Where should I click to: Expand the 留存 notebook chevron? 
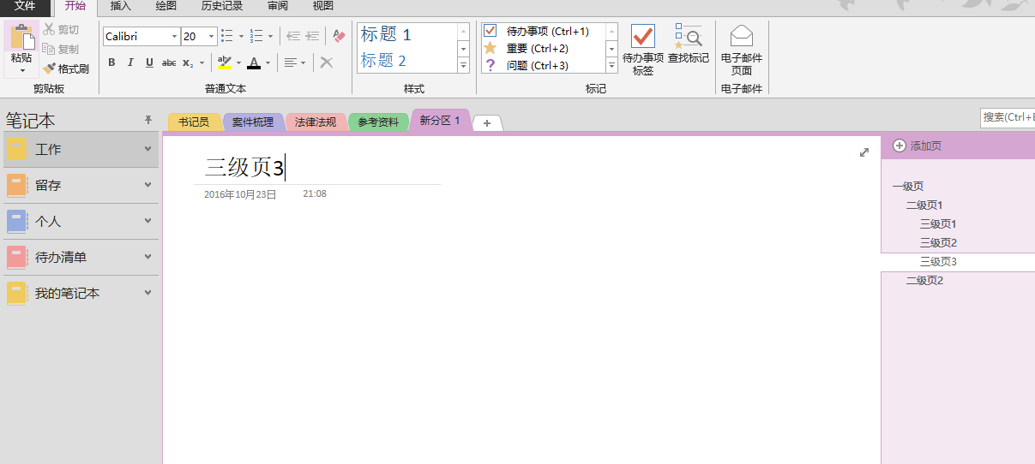(x=147, y=185)
